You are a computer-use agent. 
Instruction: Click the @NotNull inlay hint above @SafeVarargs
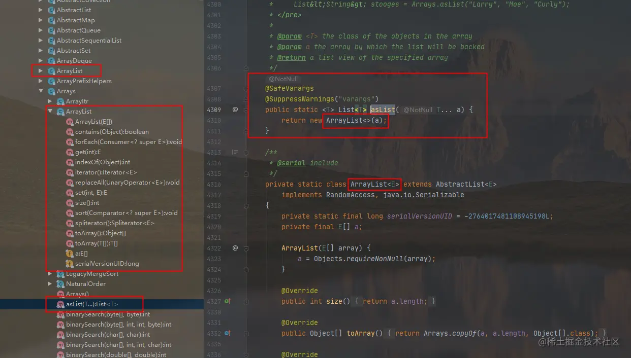(x=283, y=79)
